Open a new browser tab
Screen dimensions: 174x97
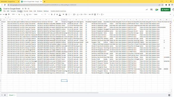click(45, 2)
